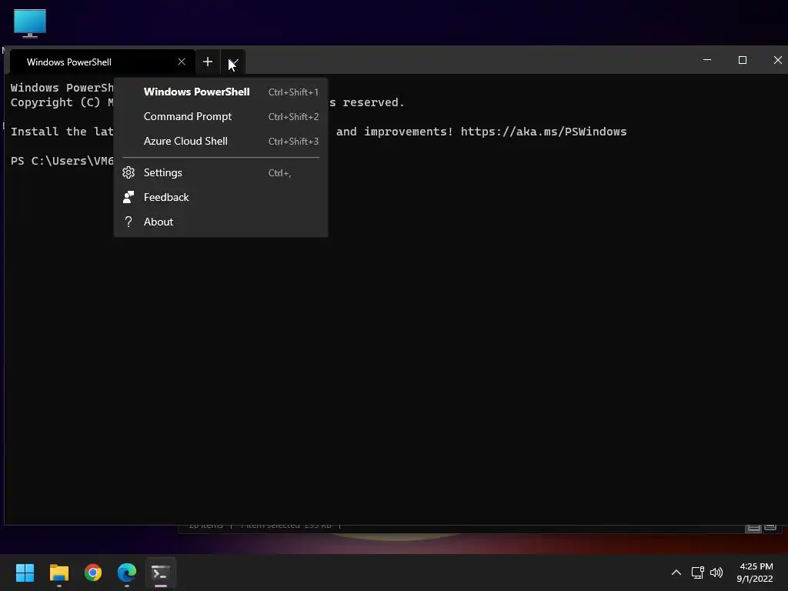Launch Azure Cloud Shell profile

point(221,142)
